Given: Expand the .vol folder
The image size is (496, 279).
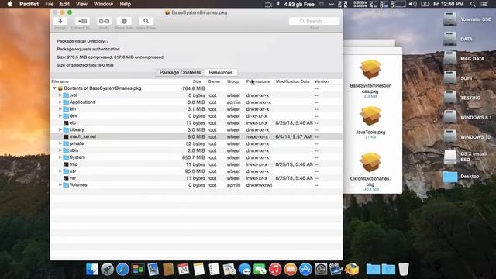Looking at the screenshot, I should coord(60,95).
